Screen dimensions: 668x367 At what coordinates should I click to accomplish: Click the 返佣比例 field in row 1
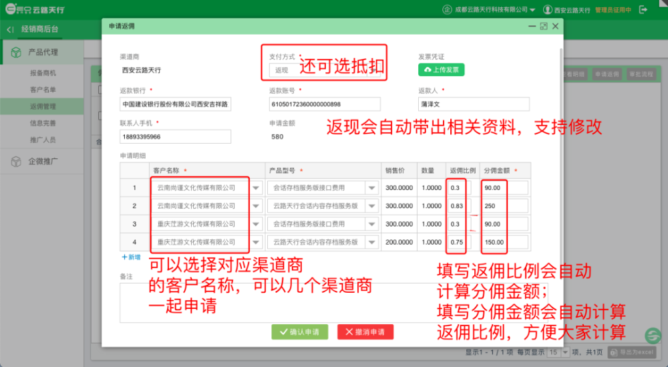click(460, 188)
